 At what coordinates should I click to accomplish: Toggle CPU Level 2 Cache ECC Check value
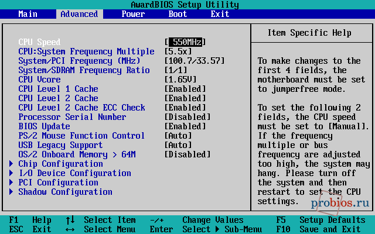tap(185, 108)
